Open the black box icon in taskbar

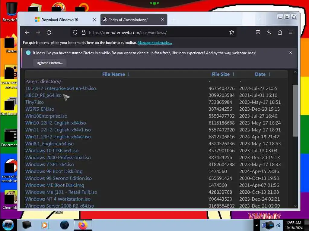coord(27,225)
